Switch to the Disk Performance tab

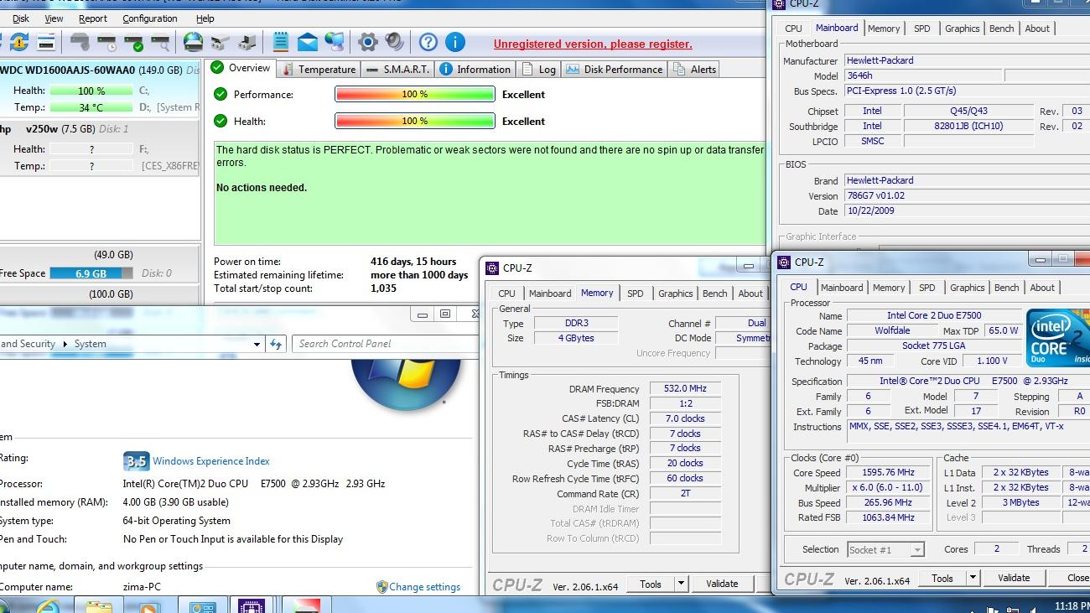615,70
